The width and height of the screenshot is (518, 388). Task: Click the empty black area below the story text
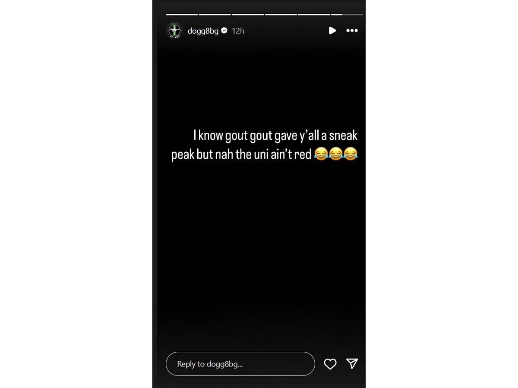[x=259, y=259]
